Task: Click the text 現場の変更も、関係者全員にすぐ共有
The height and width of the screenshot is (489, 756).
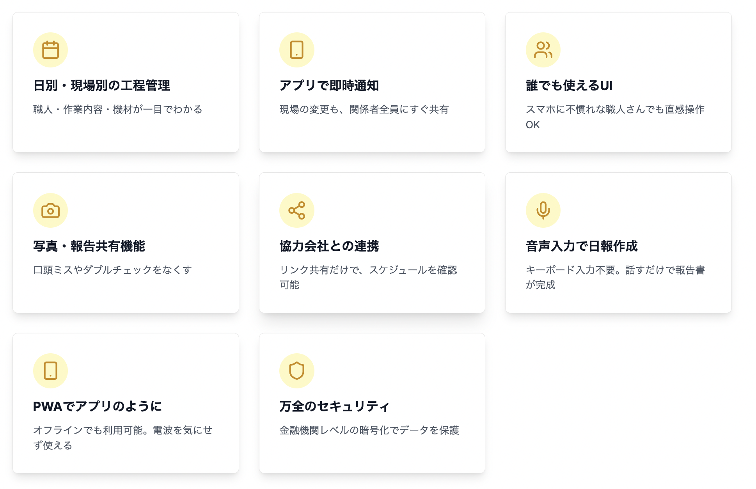Action: [x=364, y=109]
